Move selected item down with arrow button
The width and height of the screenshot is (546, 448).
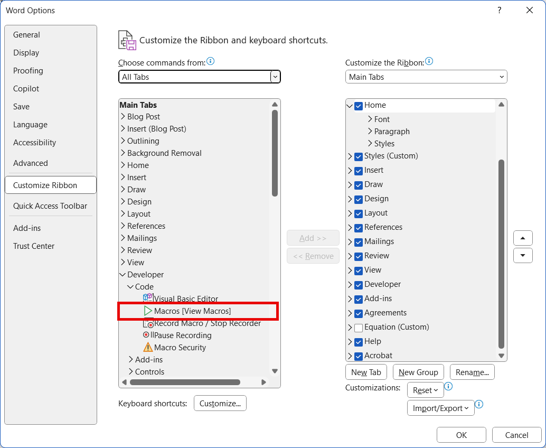point(523,256)
